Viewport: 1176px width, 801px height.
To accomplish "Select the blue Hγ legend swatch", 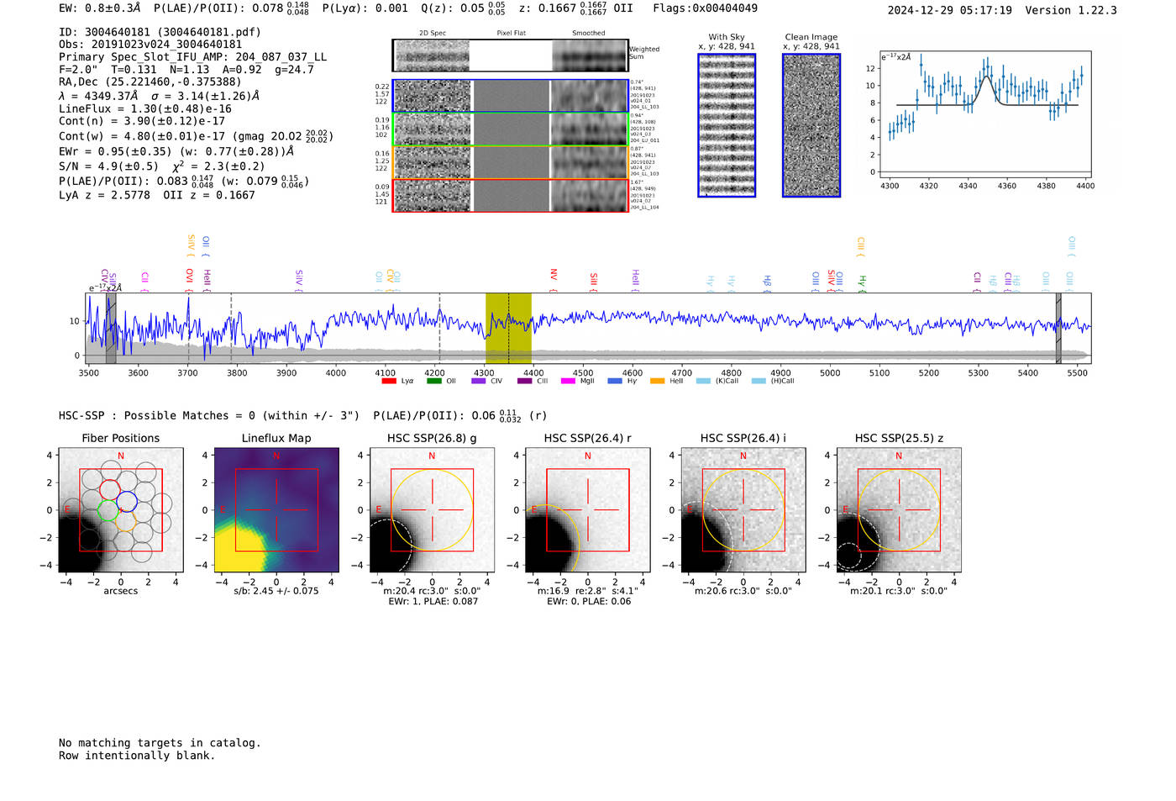I will pos(615,381).
